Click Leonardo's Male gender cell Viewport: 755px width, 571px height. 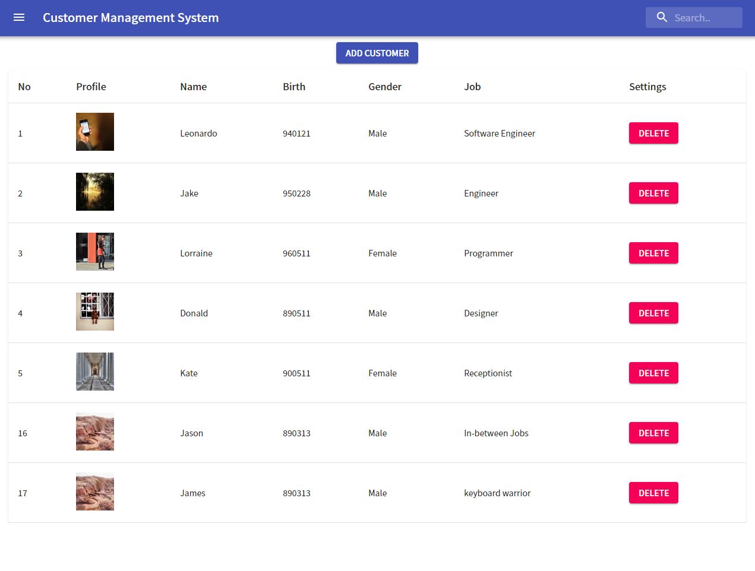click(377, 134)
